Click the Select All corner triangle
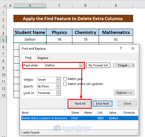 4,6
